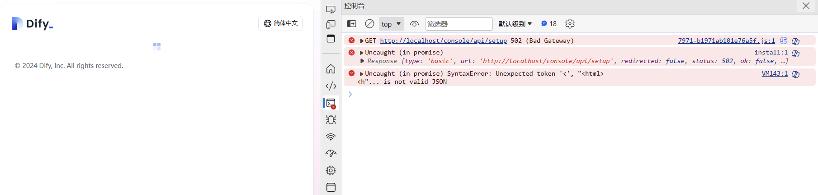The image size is (818, 195).
Task: Open console settings gear icon
Action: pos(570,24)
